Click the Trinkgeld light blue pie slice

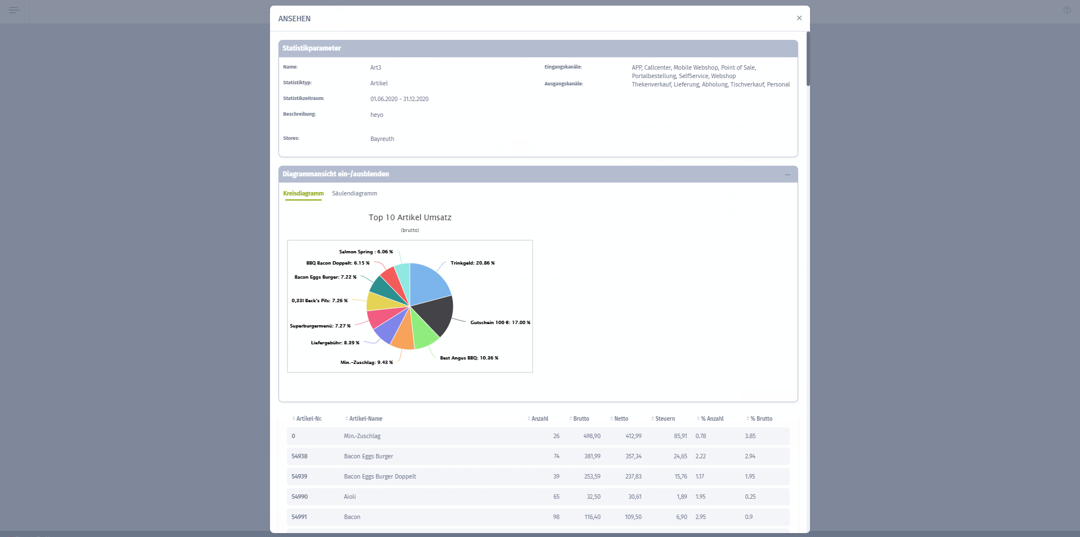point(429,284)
